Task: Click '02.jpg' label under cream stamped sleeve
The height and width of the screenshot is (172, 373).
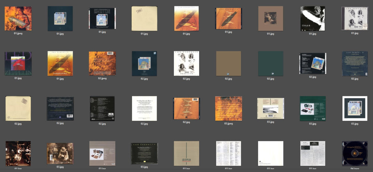Action: (x=18, y=124)
